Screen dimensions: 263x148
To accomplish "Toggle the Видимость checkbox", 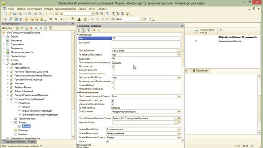I will click(x=113, y=59).
